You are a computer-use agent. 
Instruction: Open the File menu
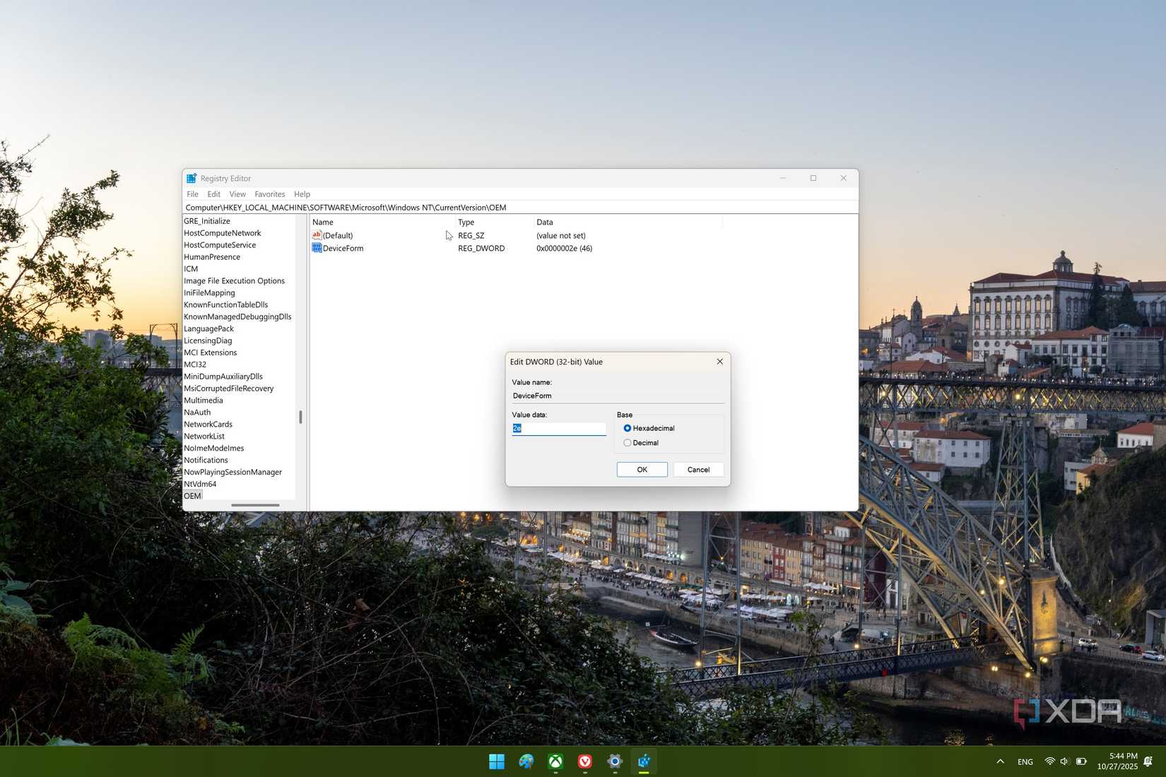[192, 194]
